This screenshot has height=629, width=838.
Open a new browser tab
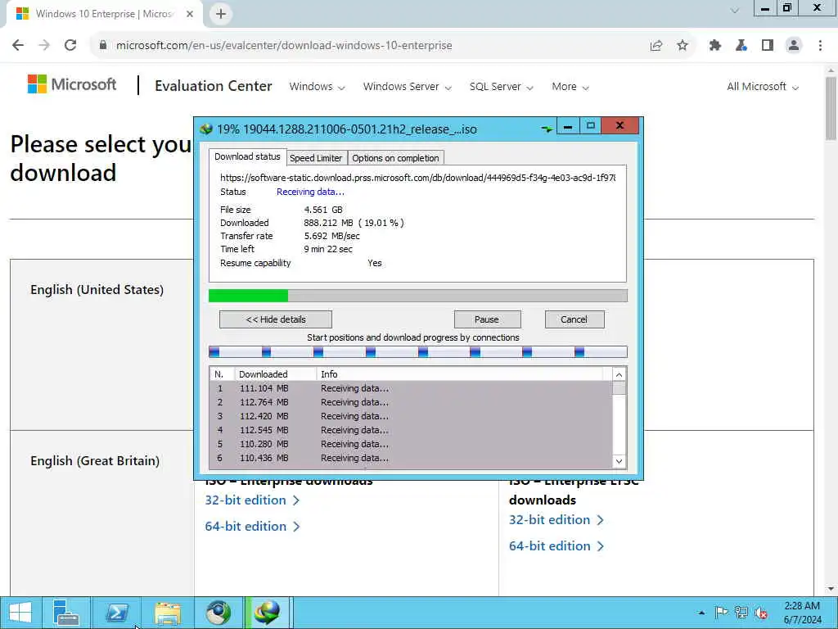[x=221, y=14]
